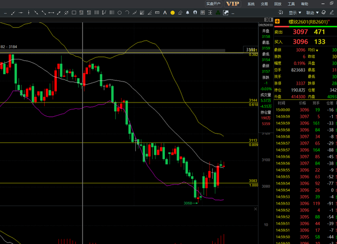337x244 pixels.
Task: Select the line segment tool with endpoints
Action: click(13, 13)
